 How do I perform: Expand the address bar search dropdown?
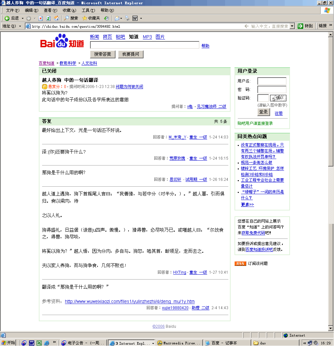[x=292, y=26]
